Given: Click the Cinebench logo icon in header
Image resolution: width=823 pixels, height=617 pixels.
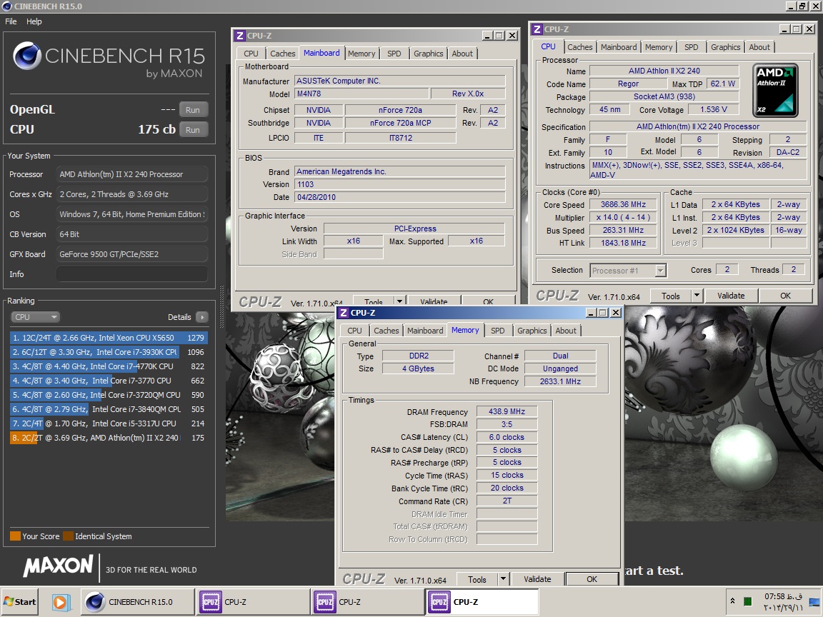Looking at the screenshot, I should click(27, 56).
